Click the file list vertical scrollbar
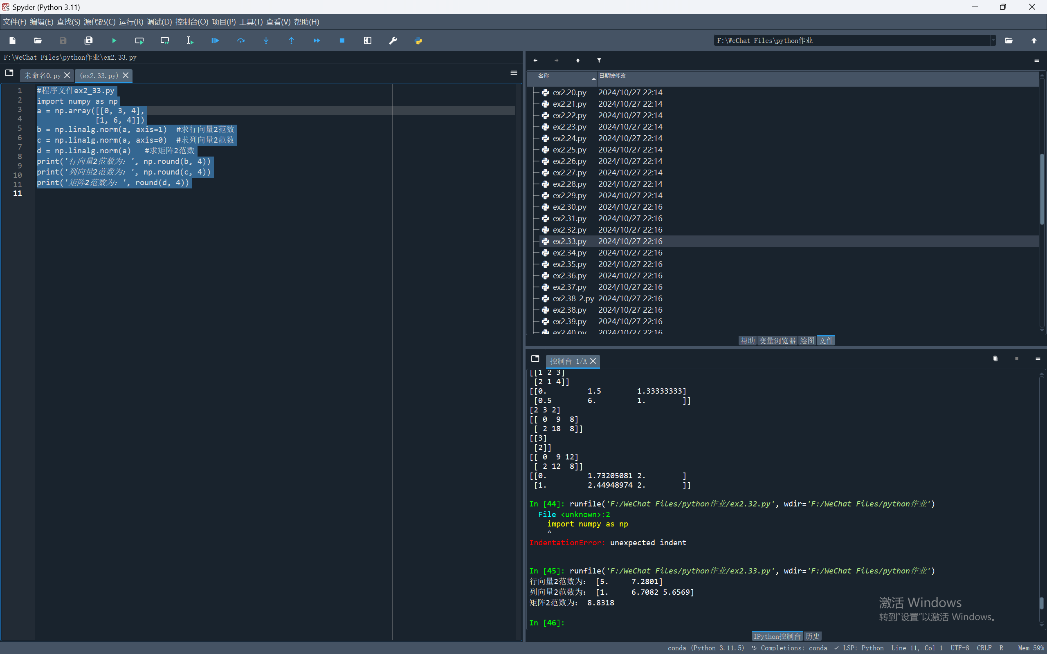The width and height of the screenshot is (1047, 654). [x=1042, y=189]
